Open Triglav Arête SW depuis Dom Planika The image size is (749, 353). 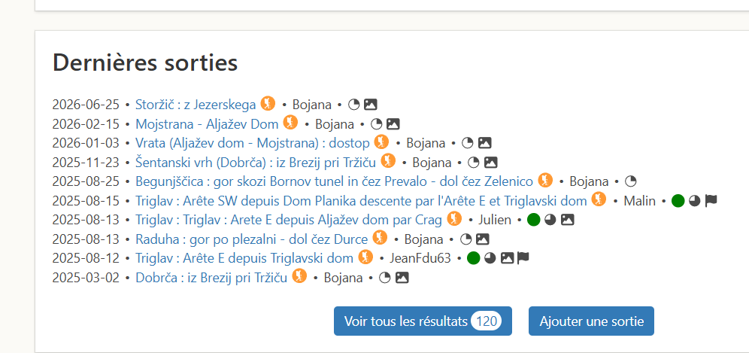pos(361,201)
